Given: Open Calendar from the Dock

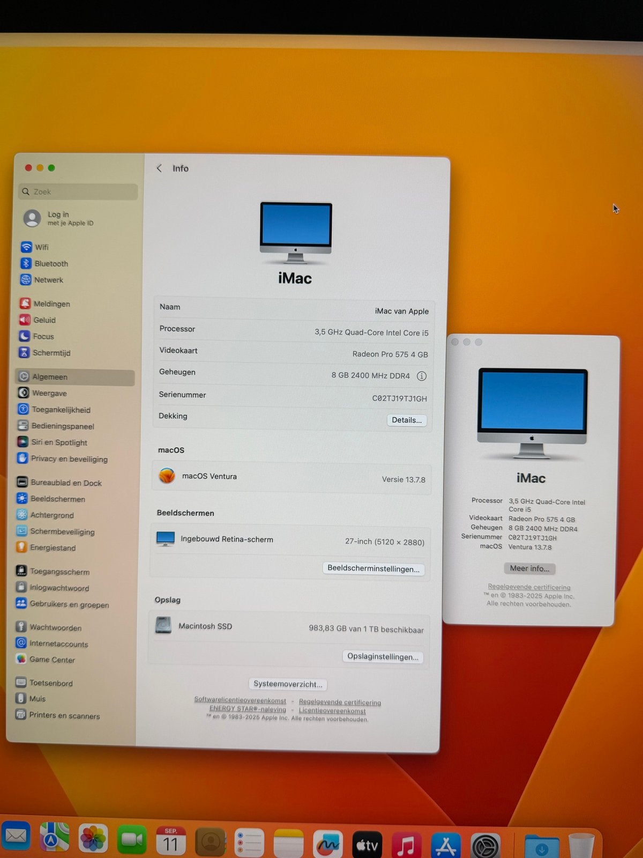Looking at the screenshot, I should [x=171, y=841].
